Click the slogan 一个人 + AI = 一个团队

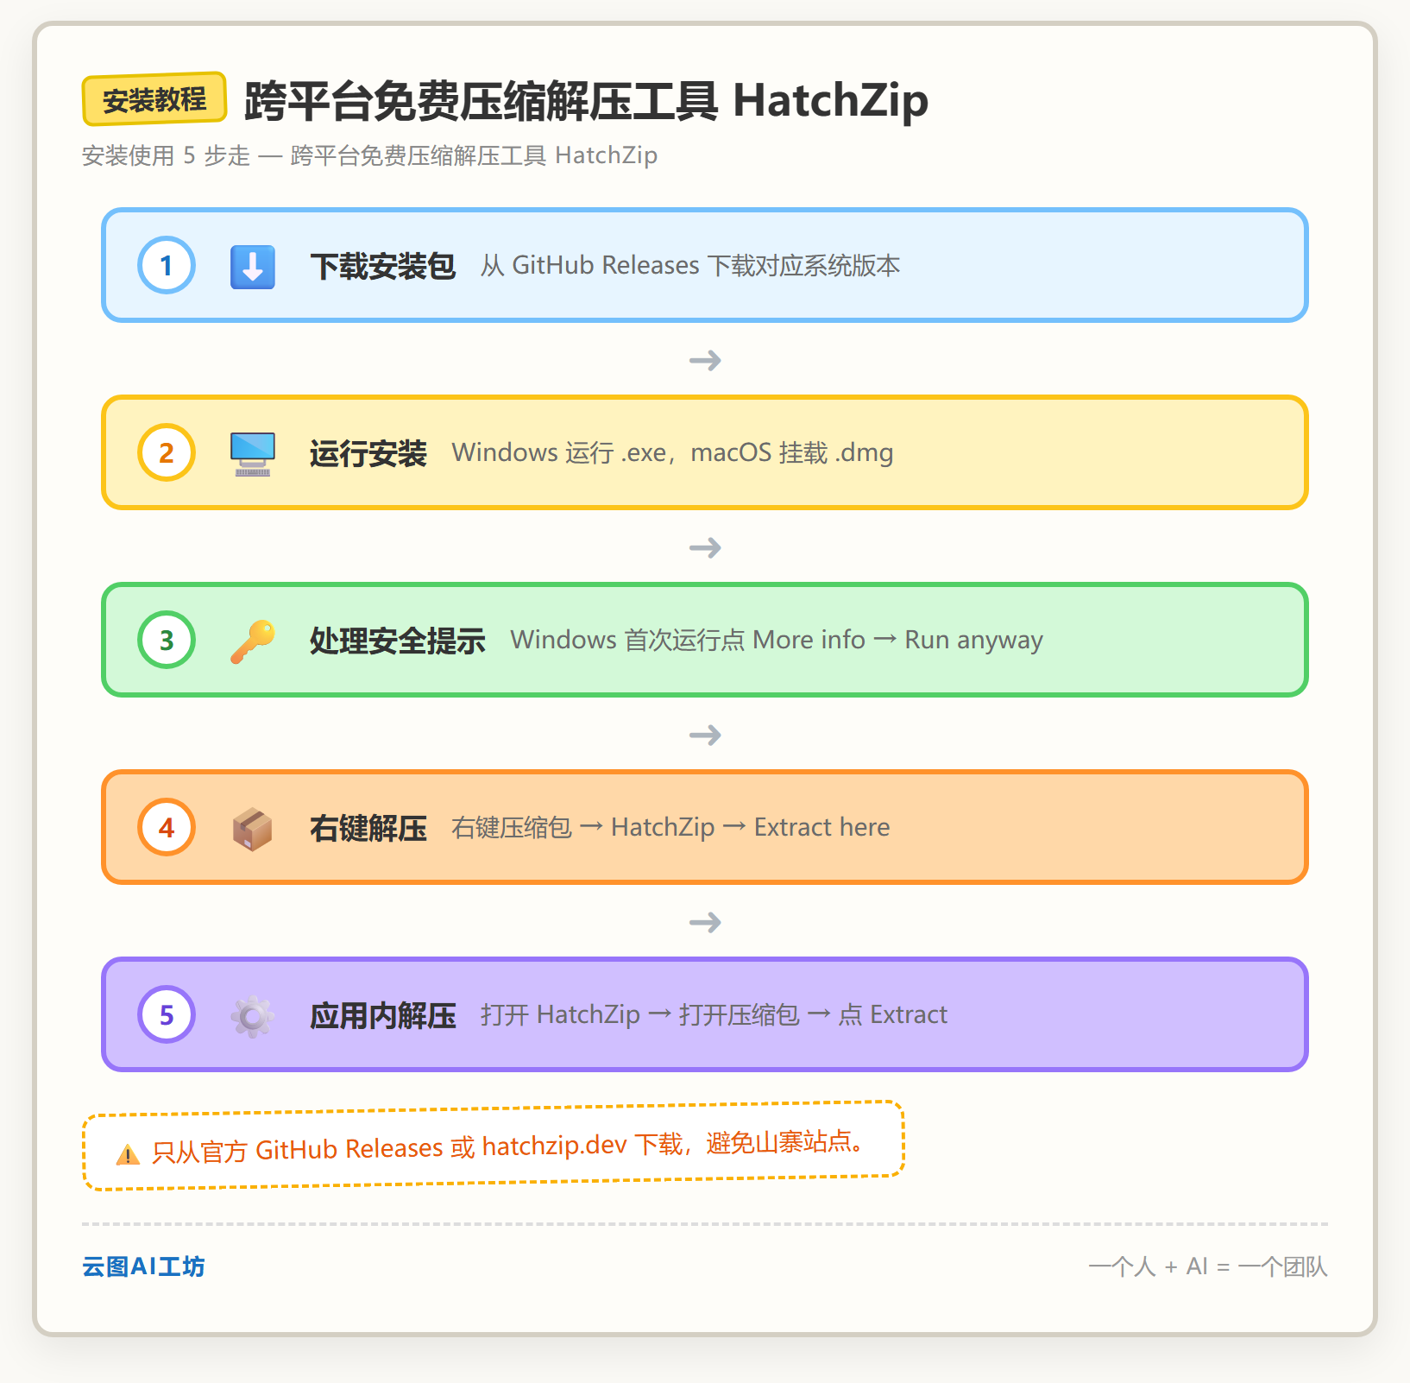tap(1208, 1266)
